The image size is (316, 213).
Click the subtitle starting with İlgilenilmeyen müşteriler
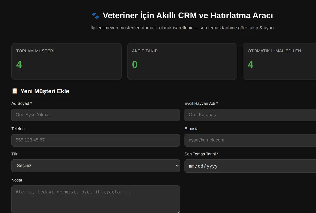point(182,28)
